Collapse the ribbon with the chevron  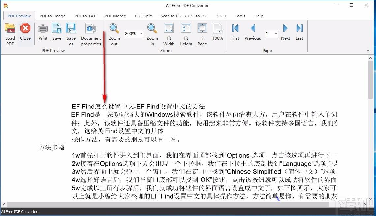pos(368,51)
